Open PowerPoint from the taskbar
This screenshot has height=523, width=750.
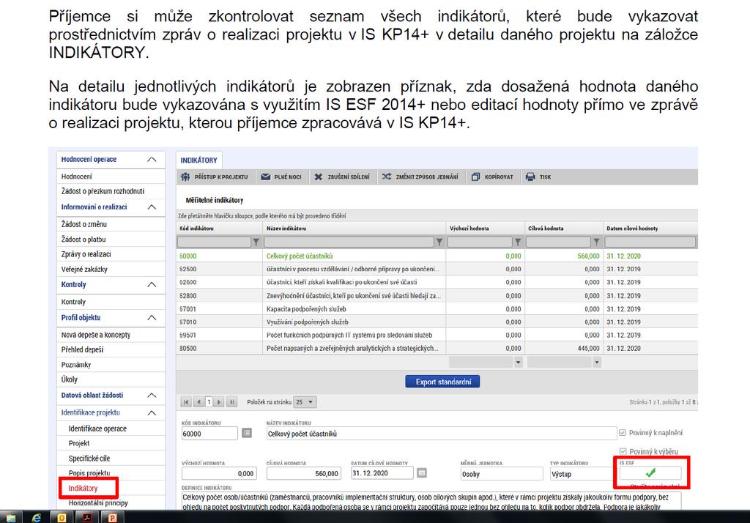112,517
